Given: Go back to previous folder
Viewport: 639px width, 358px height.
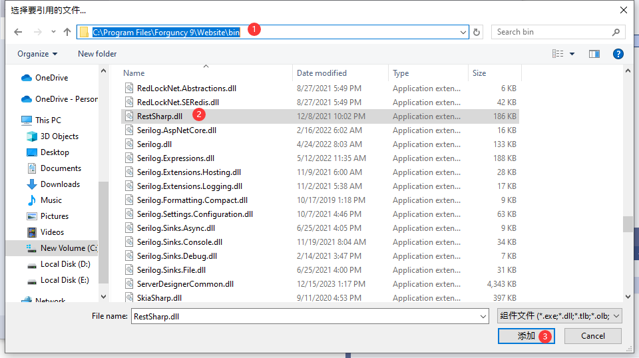Looking at the screenshot, I should pos(18,32).
